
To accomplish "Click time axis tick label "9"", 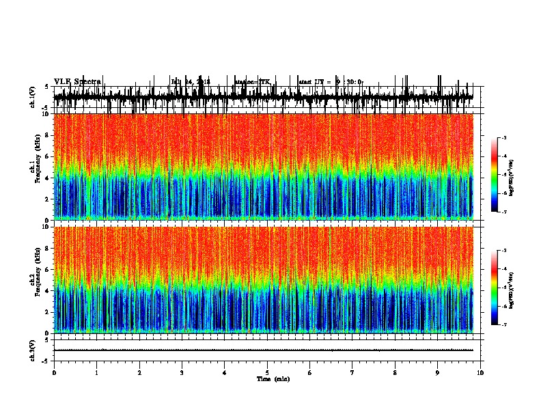I will pyautogui.click(x=437, y=373).
